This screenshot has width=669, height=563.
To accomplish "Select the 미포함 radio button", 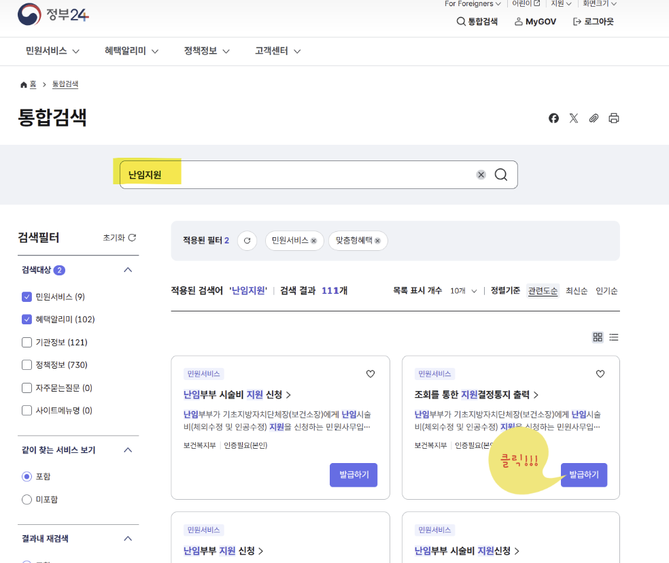I will click(x=27, y=499).
